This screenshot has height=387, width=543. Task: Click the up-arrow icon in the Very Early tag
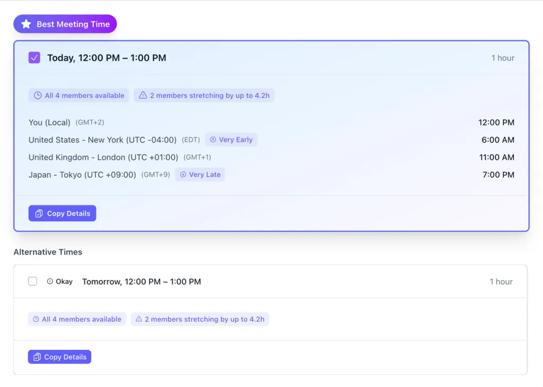point(213,140)
